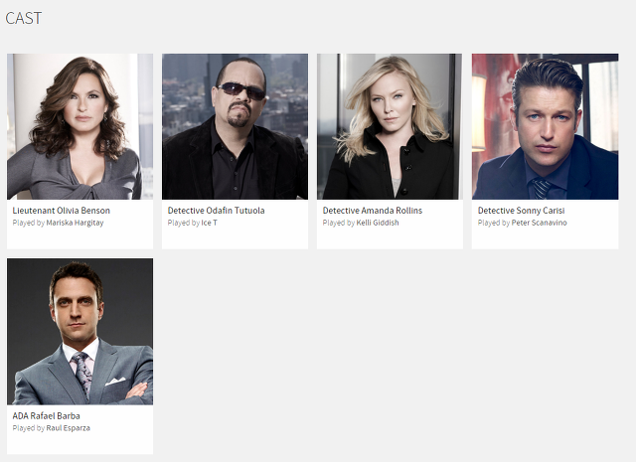Viewport: 636px width, 462px height.
Task: Click the 'Played by' label under Olivia Benson
Action: (29, 223)
